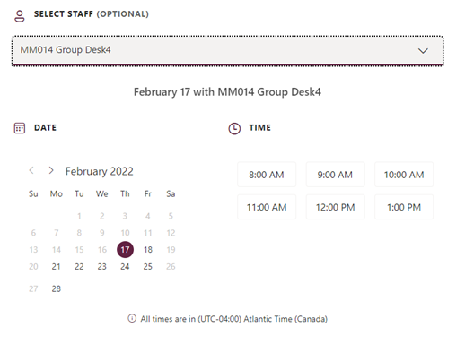Click the clock icon beside TIME
The height and width of the screenshot is (344, 474).
click(x=234, y=128)
